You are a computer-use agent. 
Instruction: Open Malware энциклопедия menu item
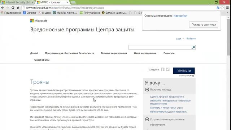(x=114, y=53)
